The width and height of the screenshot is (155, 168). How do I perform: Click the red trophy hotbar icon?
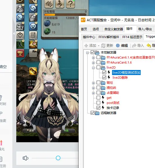pos(20,53)
